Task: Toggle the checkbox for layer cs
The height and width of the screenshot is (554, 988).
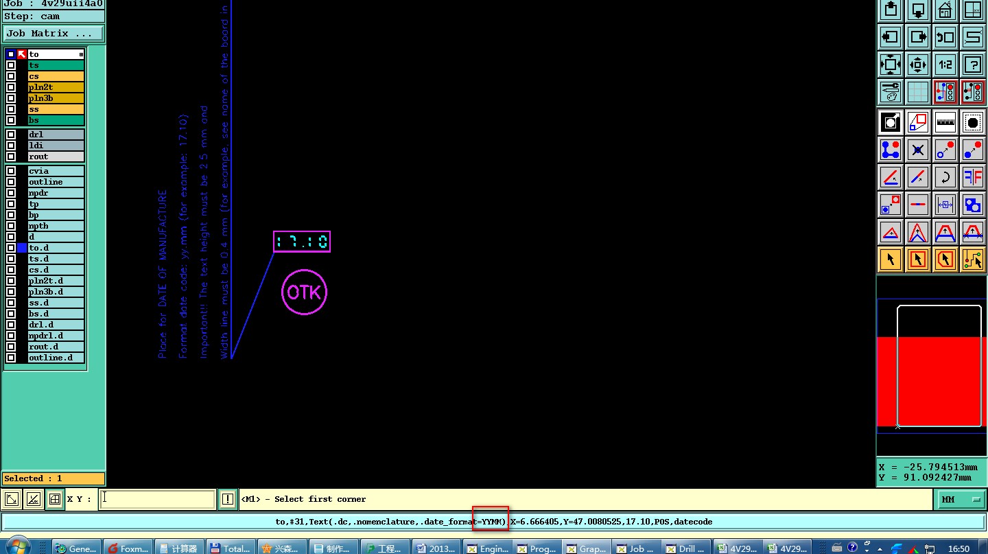Action: (11, 76)
